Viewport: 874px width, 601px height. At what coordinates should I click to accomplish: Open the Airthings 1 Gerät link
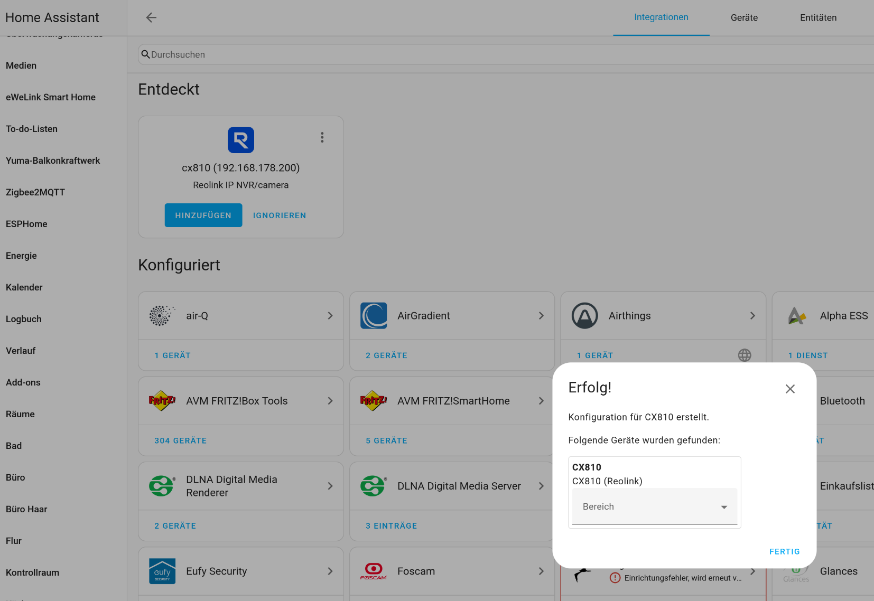point(595,355)
